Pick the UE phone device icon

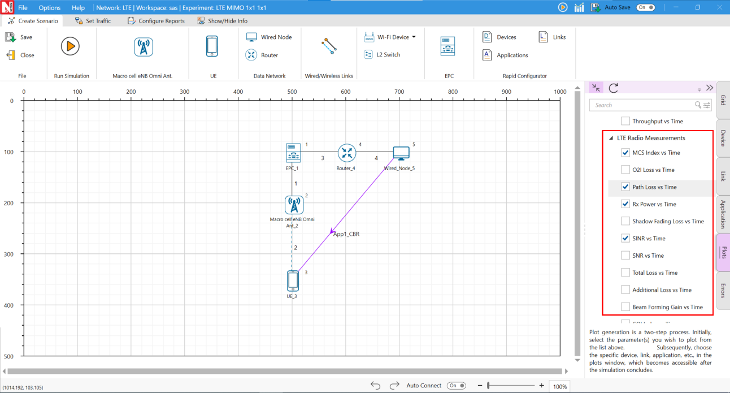click(x=212, y=46)
